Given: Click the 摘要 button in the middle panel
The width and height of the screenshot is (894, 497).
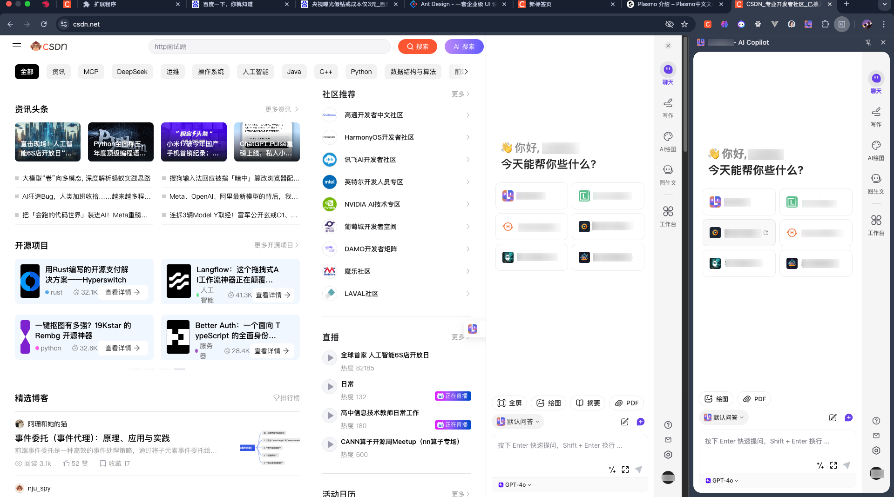Looking at the screenshot, I should point(588,403).
